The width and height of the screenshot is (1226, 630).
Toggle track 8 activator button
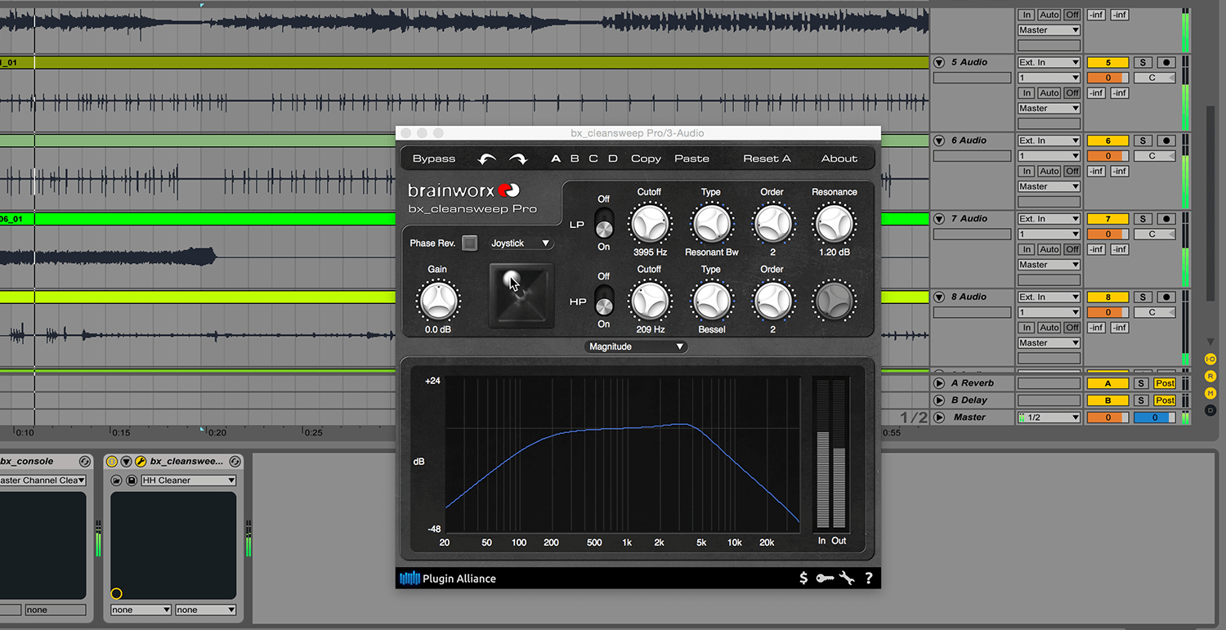1107,297
